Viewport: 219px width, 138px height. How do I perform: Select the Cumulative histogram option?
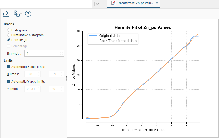coord(9,35)
